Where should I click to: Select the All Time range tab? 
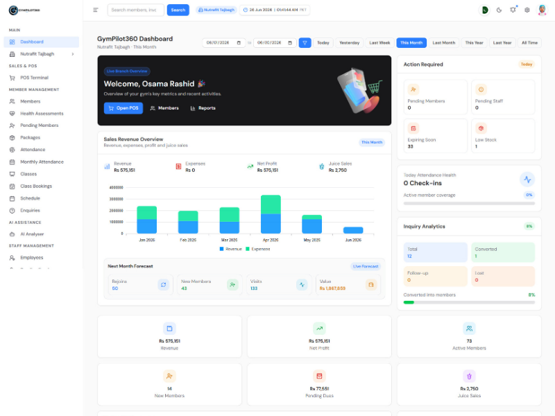coord(529,43)
